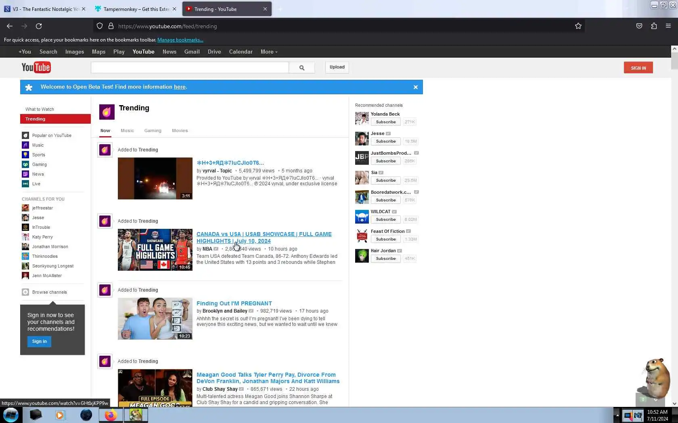
Task: Play the vyrval Topic video thumbnail
Action: click(155, 178)
